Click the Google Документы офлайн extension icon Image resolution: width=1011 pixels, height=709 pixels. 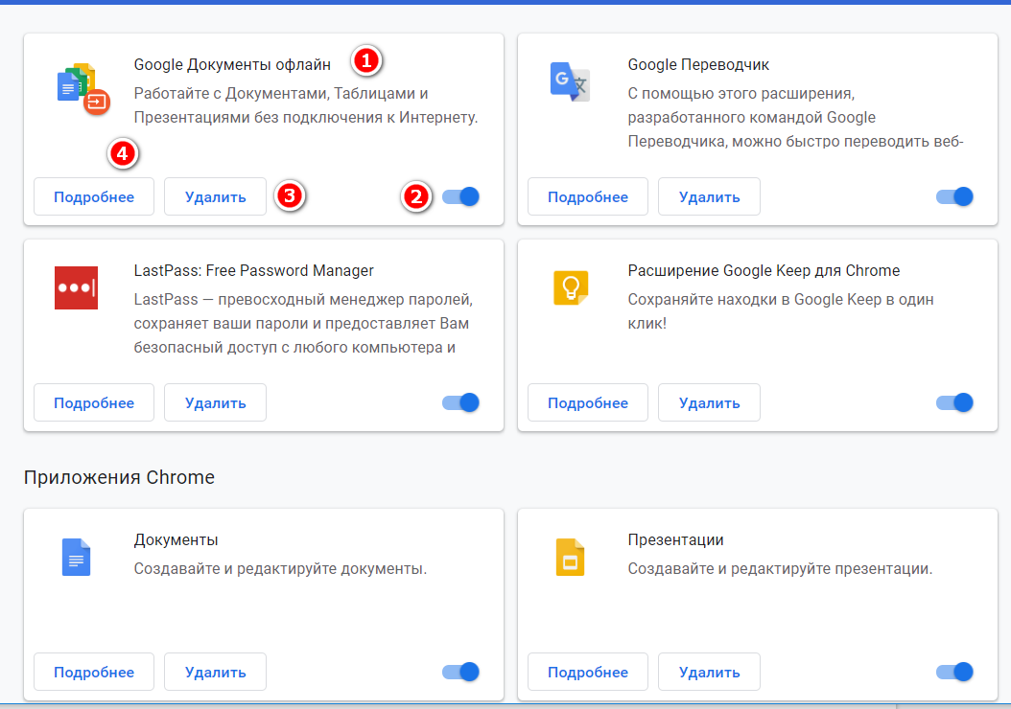[83, 89]
